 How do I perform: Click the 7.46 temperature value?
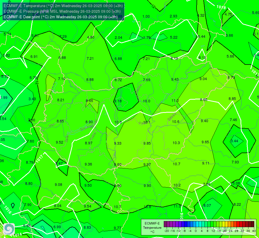[x=233, y=120]
